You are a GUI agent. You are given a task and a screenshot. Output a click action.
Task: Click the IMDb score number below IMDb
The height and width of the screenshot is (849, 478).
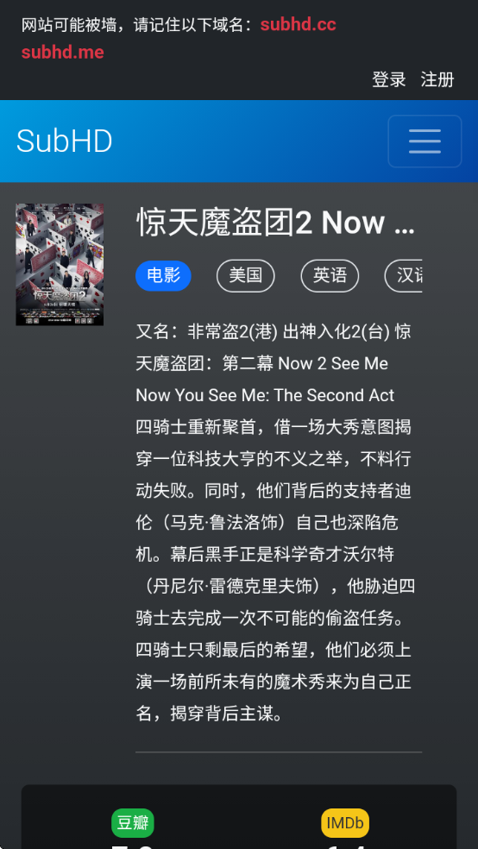(345, 846)
